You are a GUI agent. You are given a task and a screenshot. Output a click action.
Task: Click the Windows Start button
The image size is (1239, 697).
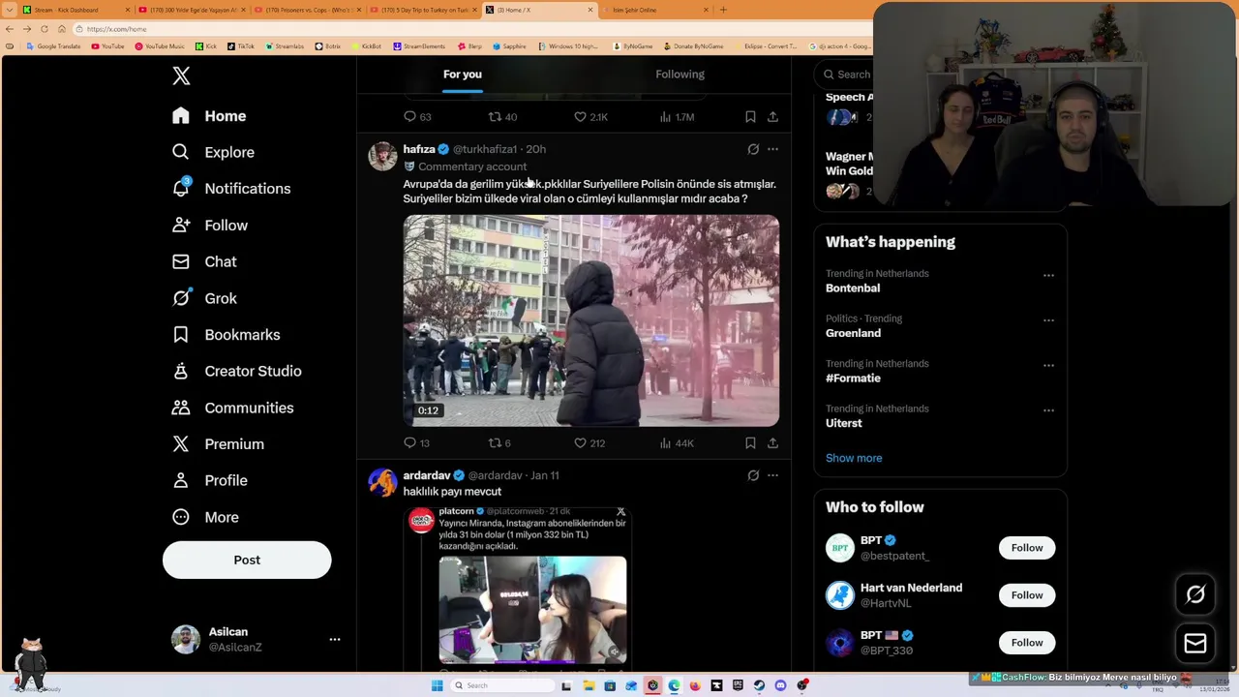[x=438, y=685]
